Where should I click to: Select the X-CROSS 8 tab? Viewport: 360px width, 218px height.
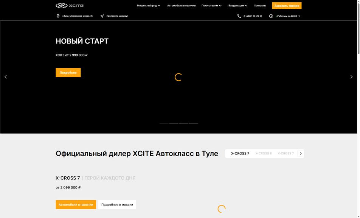click(x=263, y=153)
